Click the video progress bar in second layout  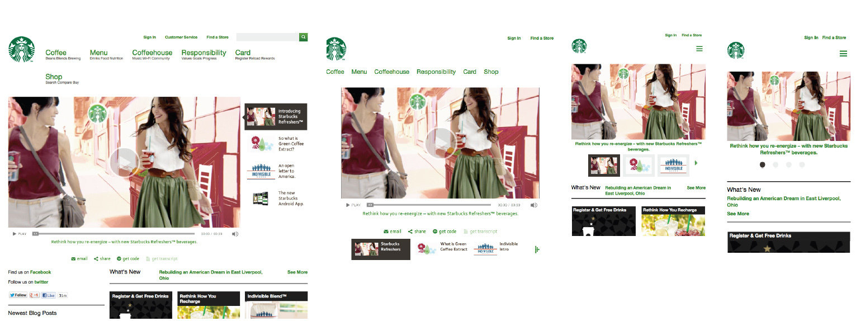pos(428,205)
